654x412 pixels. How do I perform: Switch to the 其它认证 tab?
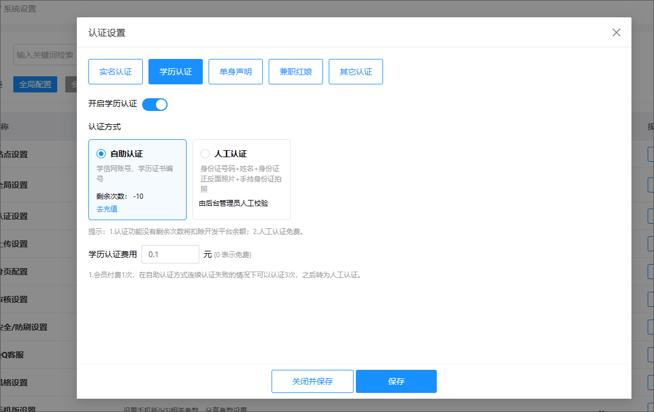coord(356,72)
